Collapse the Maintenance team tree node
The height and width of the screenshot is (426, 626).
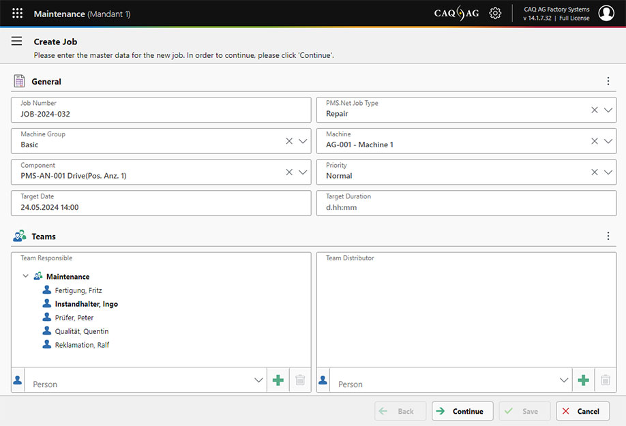[x=26, y=277]
